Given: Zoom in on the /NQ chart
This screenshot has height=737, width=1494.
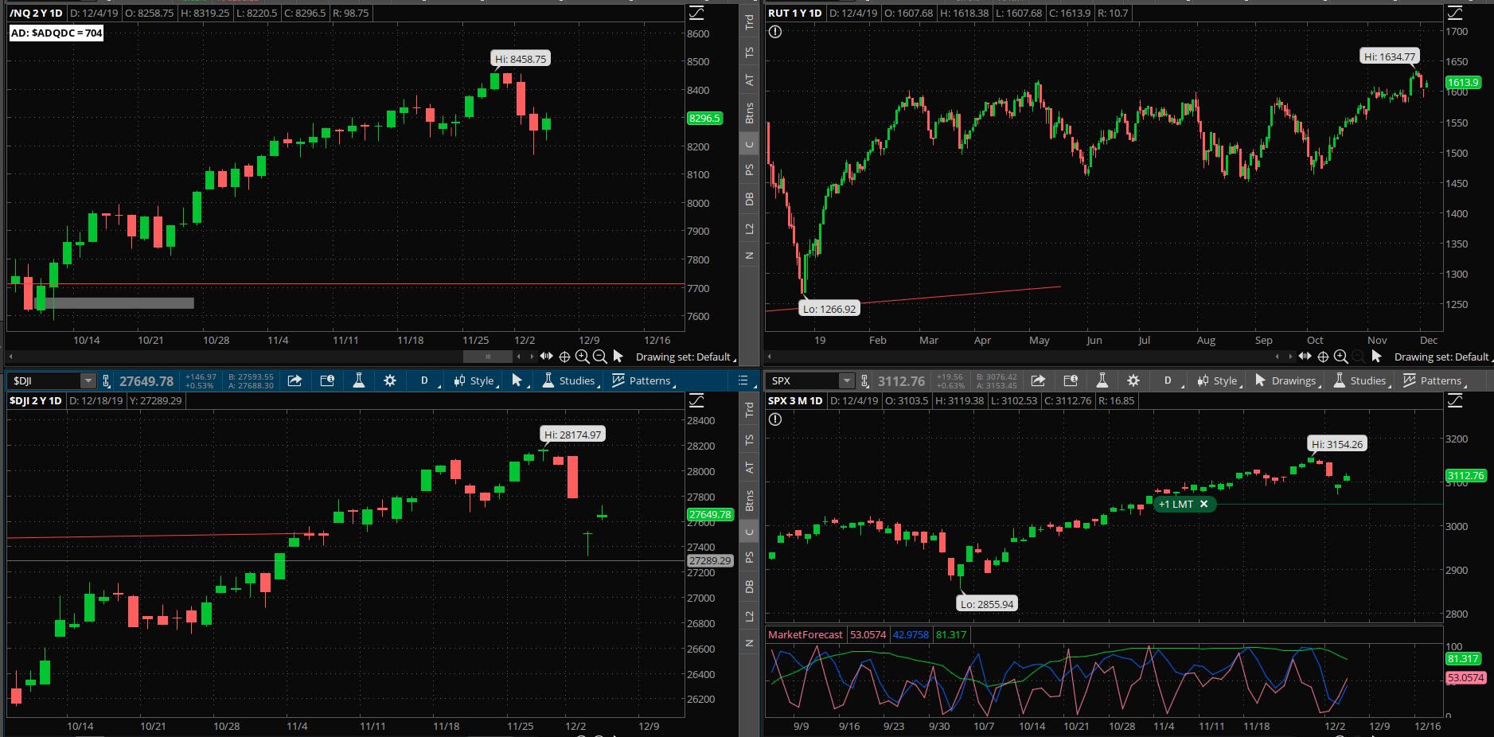Looking at the screenshot, I should (x=582, y=357).
